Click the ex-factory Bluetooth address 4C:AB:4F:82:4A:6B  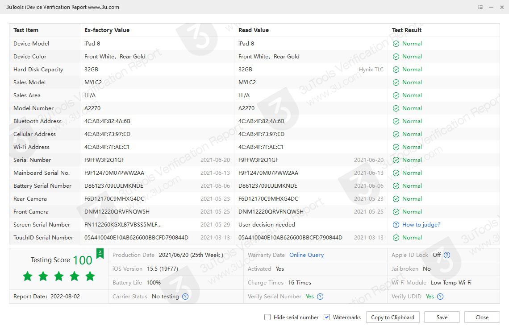107,121
